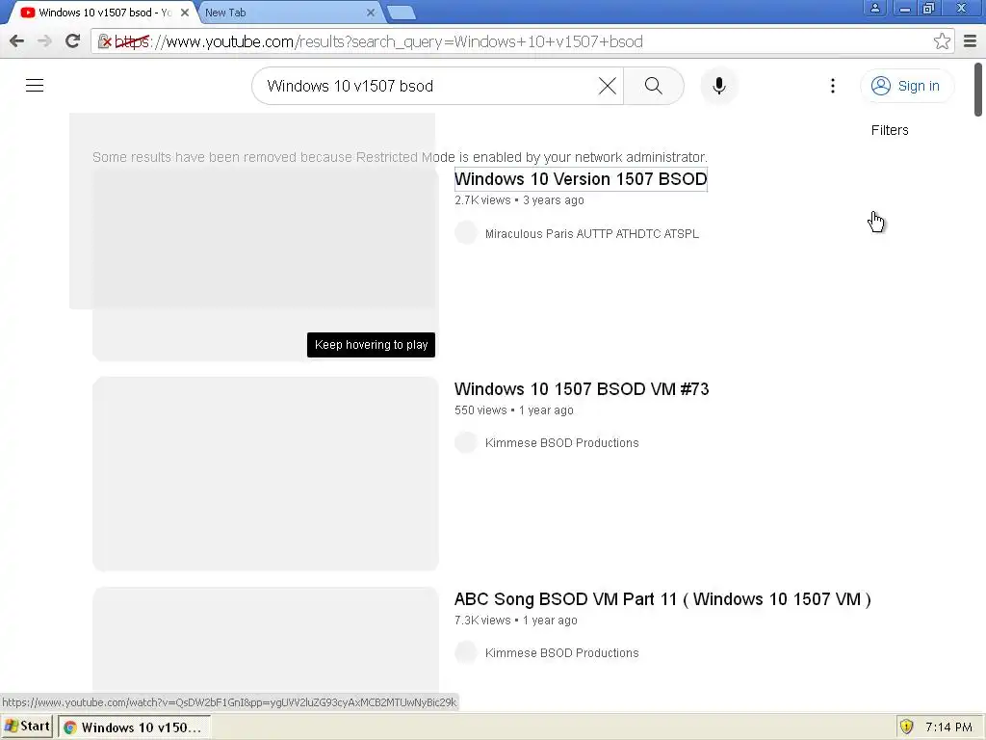Open the Filters option
986x740 pixels.
(x=889, y=130)
